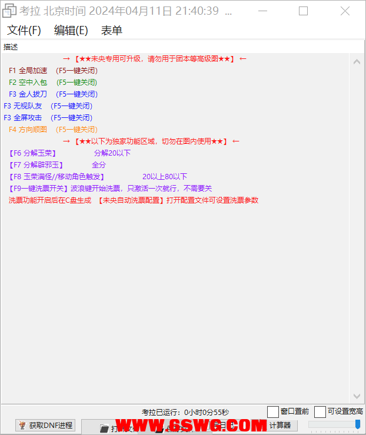This screenshot has width=366, height=435.
Task: Click the 【F6 分解玉荣】 text
Action: pyautogui.click(x=33, y=153)
